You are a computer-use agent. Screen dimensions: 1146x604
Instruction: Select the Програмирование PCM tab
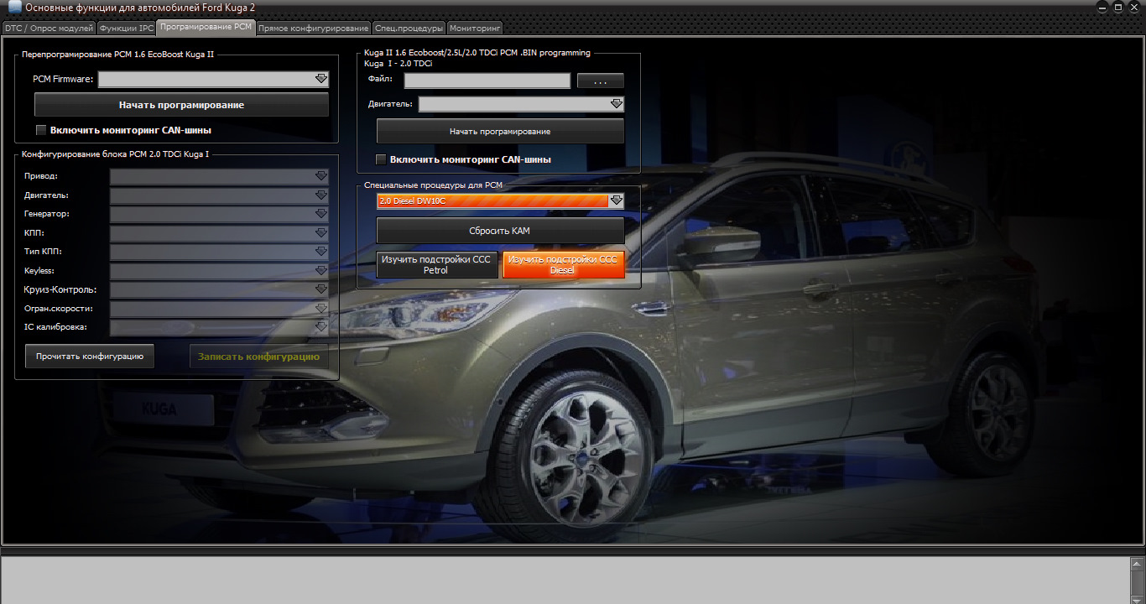tap(206, 27)
